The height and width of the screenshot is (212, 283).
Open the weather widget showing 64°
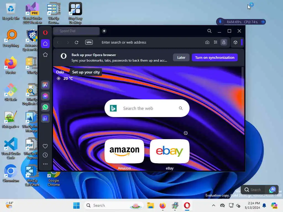point(9,205)
